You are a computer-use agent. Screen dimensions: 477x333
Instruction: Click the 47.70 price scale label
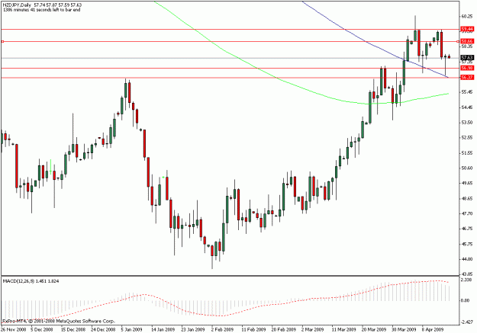tap(467, 214)
